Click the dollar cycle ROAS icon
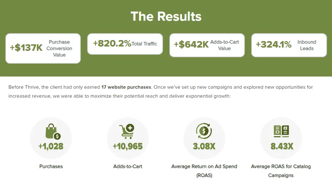 (204, 131)
